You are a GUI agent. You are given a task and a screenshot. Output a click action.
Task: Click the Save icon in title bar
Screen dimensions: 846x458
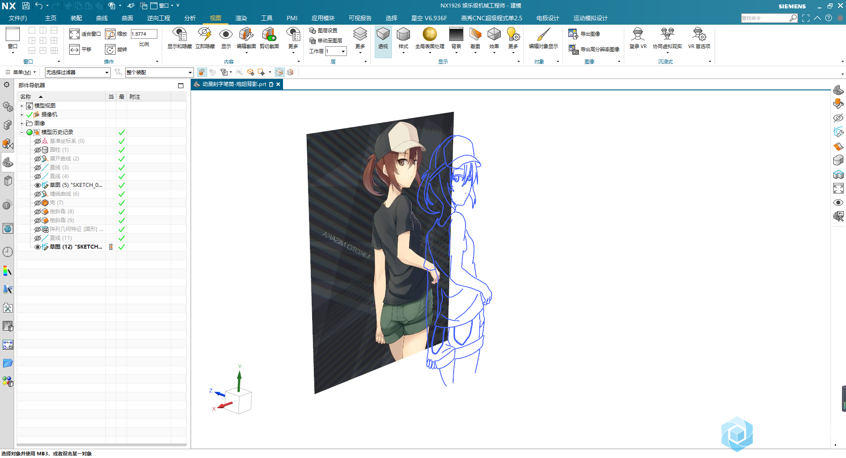[26, 6]
